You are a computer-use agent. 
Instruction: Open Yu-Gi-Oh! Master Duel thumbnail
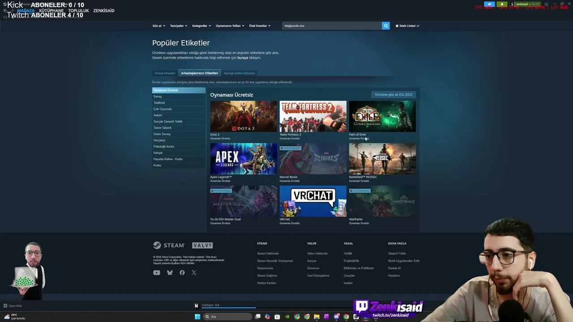(244, 201)
